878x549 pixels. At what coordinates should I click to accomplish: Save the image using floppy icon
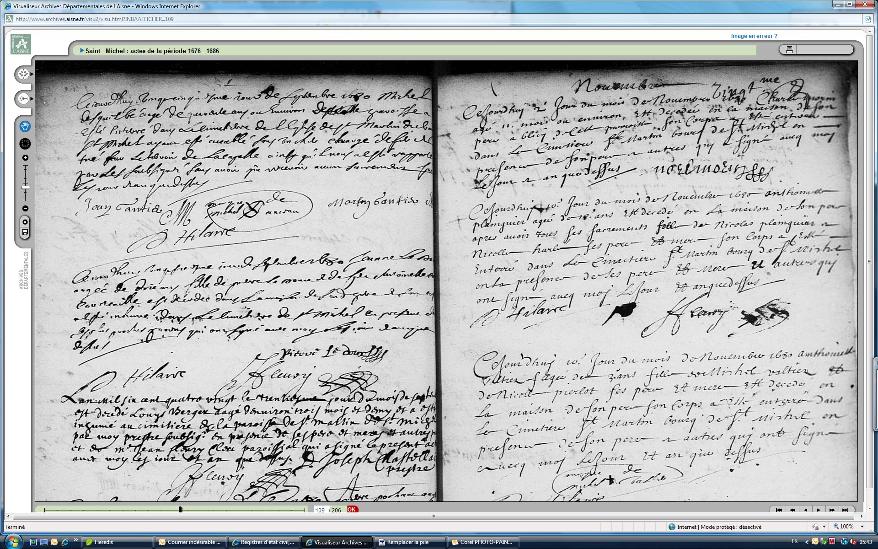pyautogui.click(x=25, y=232)
